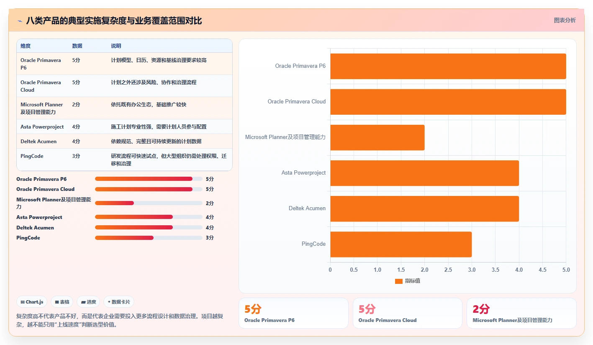Click the Oracle Primavera Cloud chart bar
This screenshot has width=593, height=345.
point(448,102)
